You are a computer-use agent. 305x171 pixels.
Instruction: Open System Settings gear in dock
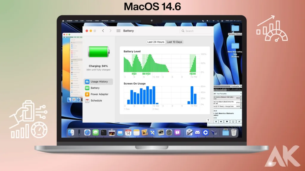tap(169, 133)
